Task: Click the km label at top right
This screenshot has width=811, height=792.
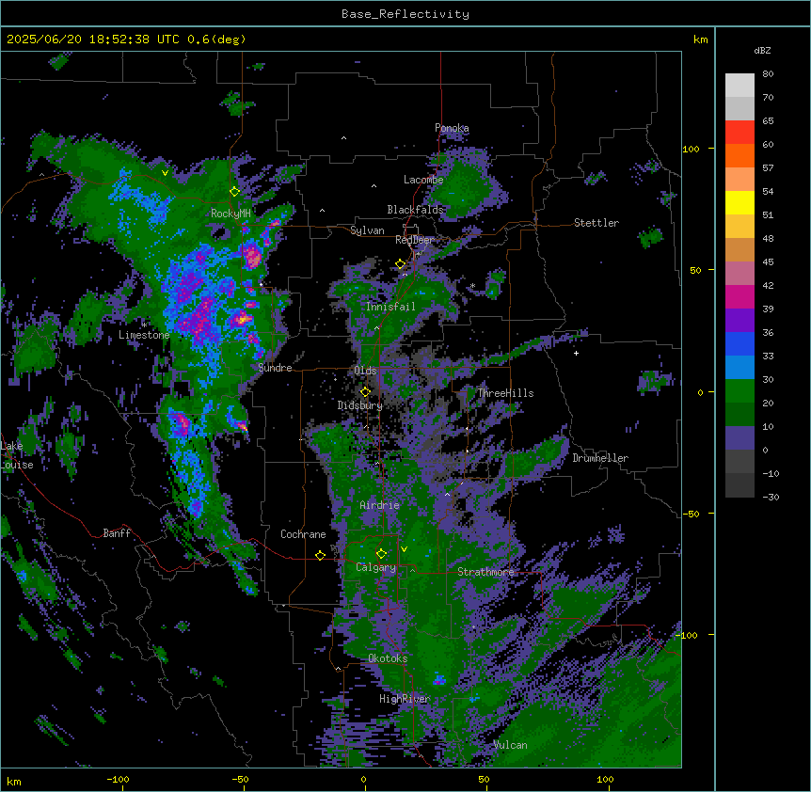Action: tap(701, 40)
